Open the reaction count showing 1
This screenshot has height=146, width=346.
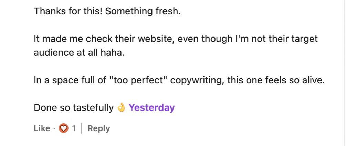74,128
